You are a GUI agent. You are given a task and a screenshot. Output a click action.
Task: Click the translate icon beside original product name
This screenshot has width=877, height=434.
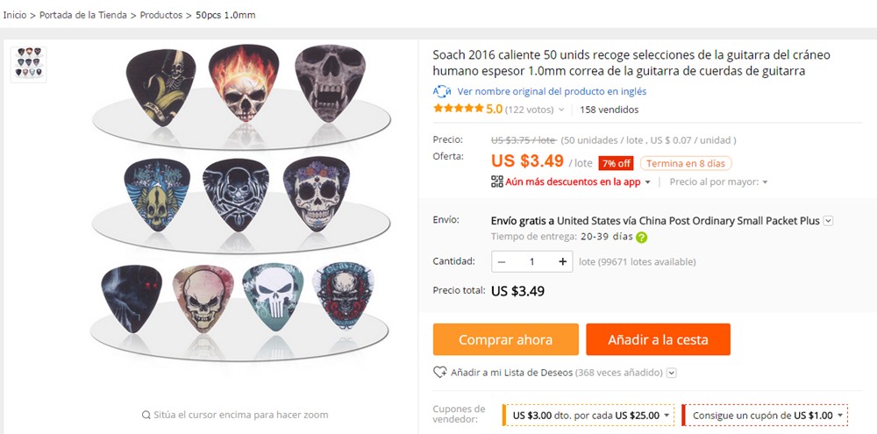(x=442, y=91)
